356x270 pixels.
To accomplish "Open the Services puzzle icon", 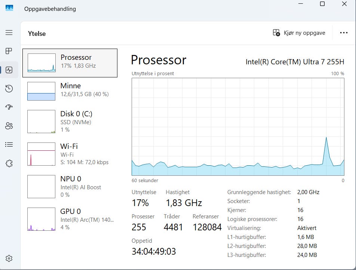I will tap(9, 163).
